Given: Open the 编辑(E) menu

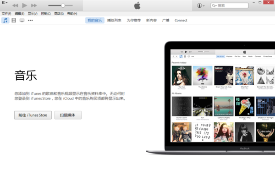Looking at the screenshot, I should tap(19, 14).
